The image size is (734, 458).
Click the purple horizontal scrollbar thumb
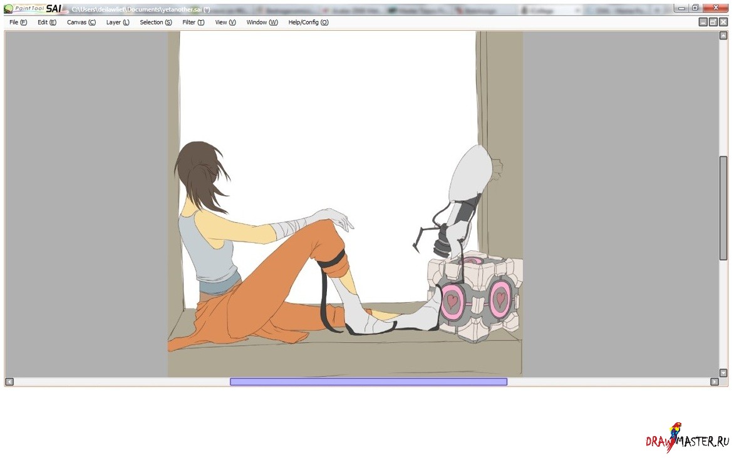[368, 382]
